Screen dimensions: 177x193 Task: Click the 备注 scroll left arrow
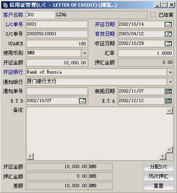click(30, 156)
